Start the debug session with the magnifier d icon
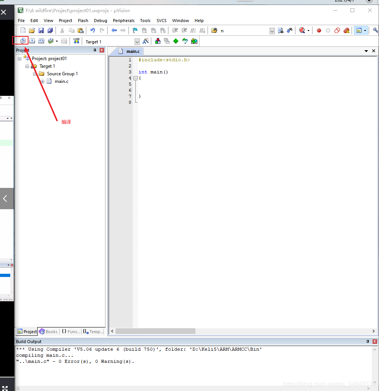The image size is (379, 391). pos(302,30)
